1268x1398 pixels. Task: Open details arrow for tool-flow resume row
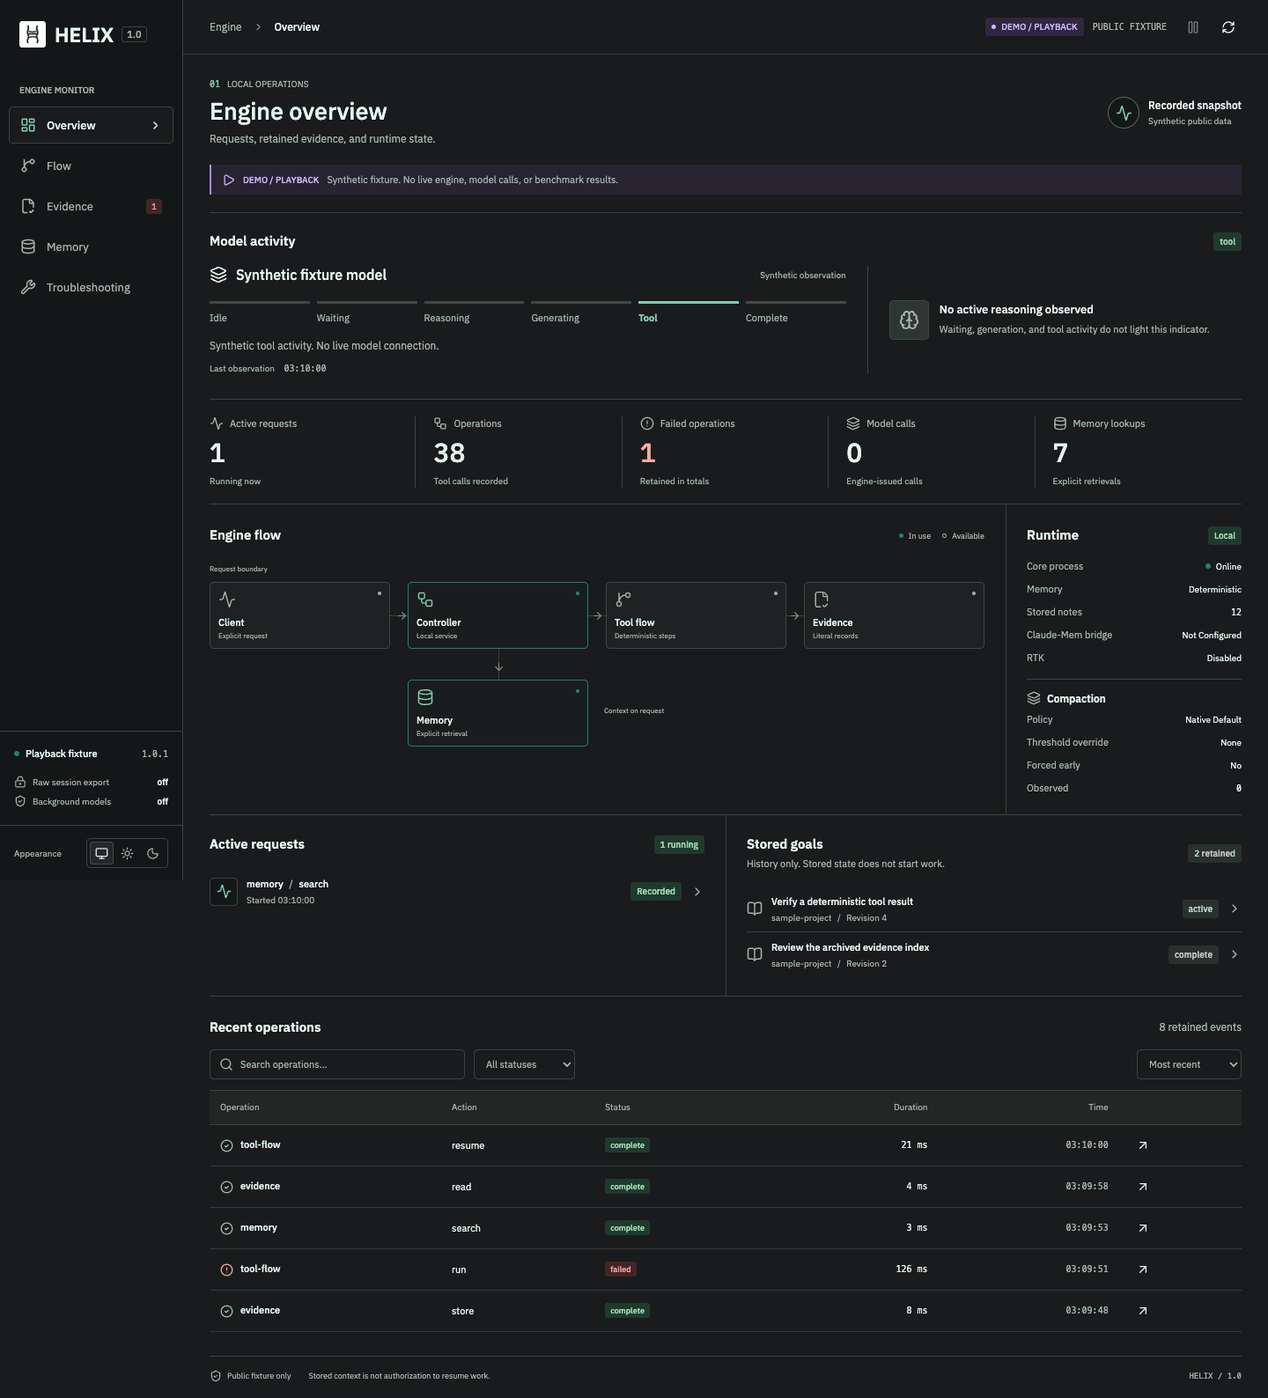pyautogui.click(x=1143, y=1145)
